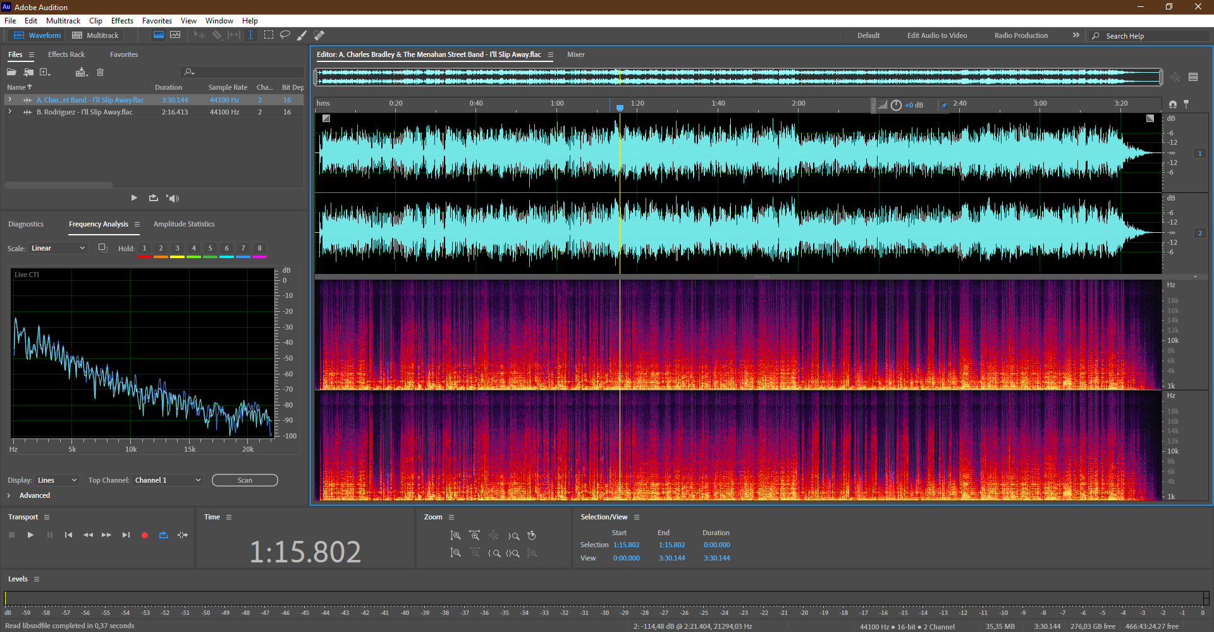1214x632 pixels.
Task: Adjust volume knob in HUD
Action: point(896,105)
